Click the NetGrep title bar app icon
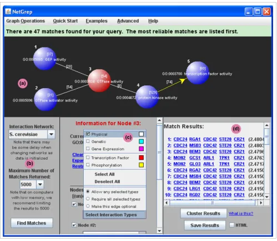The image size is (277, 241). [8, 12]
